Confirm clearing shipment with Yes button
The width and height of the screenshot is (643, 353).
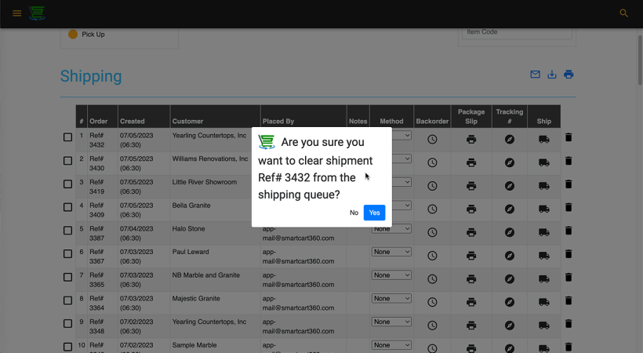click(x=374, y=213)
